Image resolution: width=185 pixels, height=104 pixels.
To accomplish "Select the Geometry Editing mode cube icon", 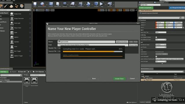I will pyautogui.click(x=22, y=6).
